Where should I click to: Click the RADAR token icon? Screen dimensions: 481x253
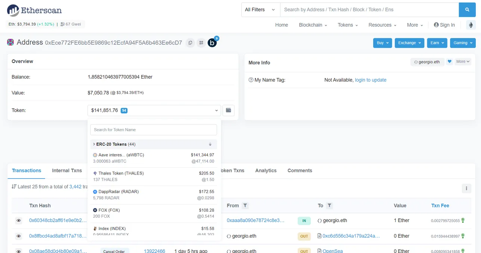tap(95, 192)
